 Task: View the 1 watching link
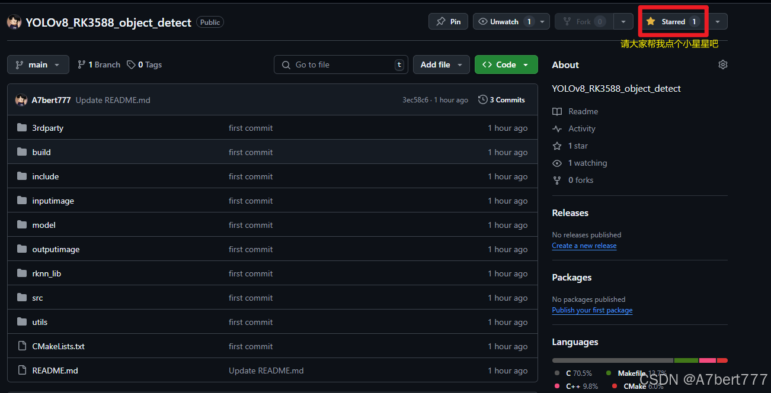coord(580,163)
